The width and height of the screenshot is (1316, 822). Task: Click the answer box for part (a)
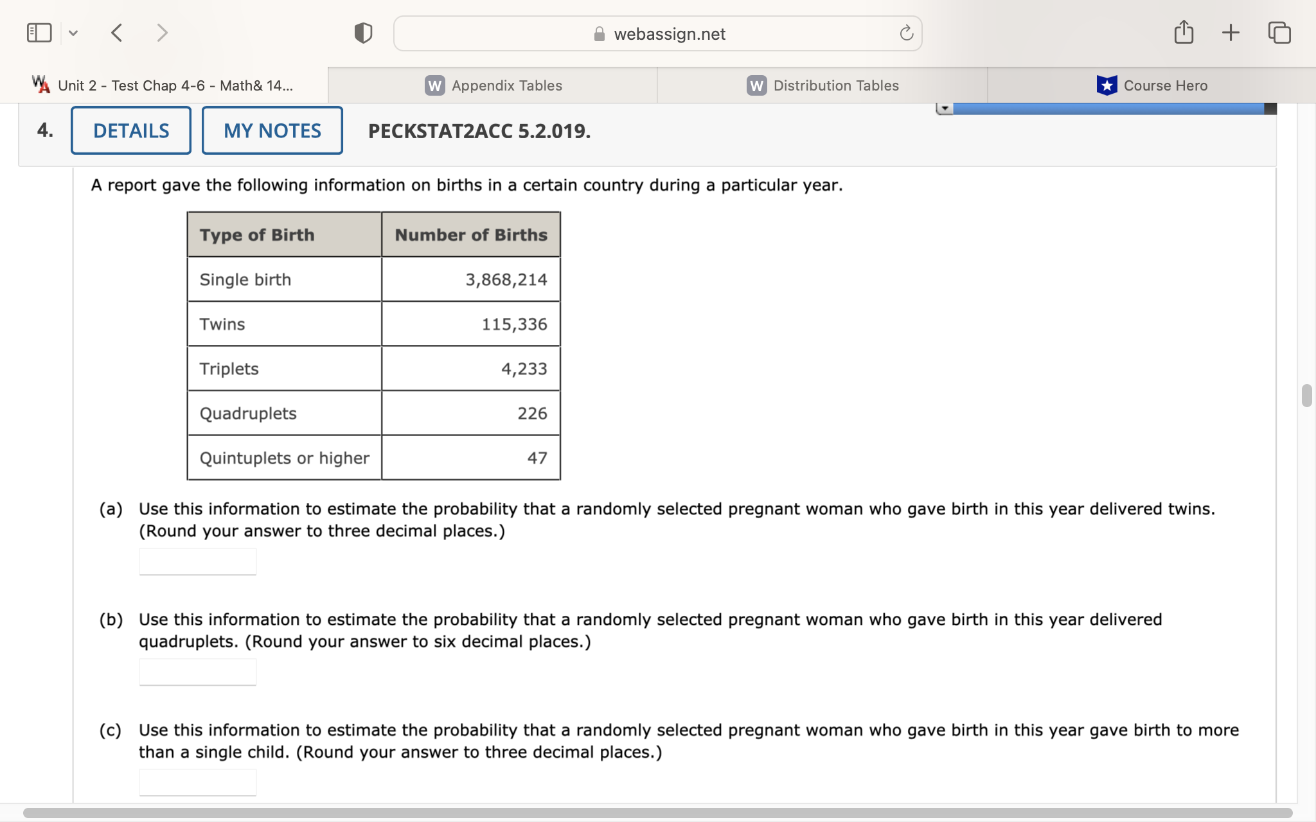(x=198, y=561)
